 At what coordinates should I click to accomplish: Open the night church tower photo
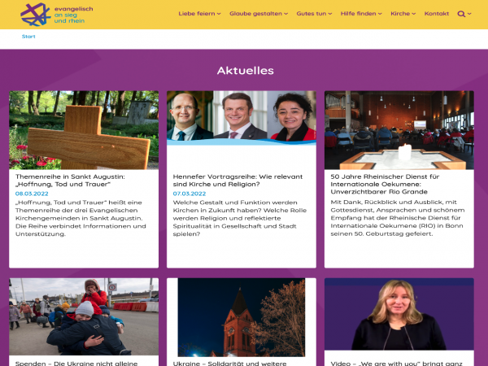click(242, 317)
